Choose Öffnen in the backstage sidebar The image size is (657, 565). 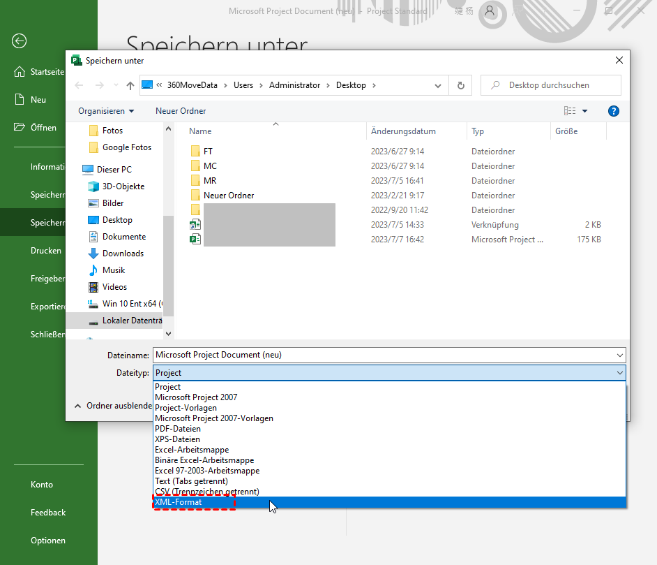click(x=35, y=128)
